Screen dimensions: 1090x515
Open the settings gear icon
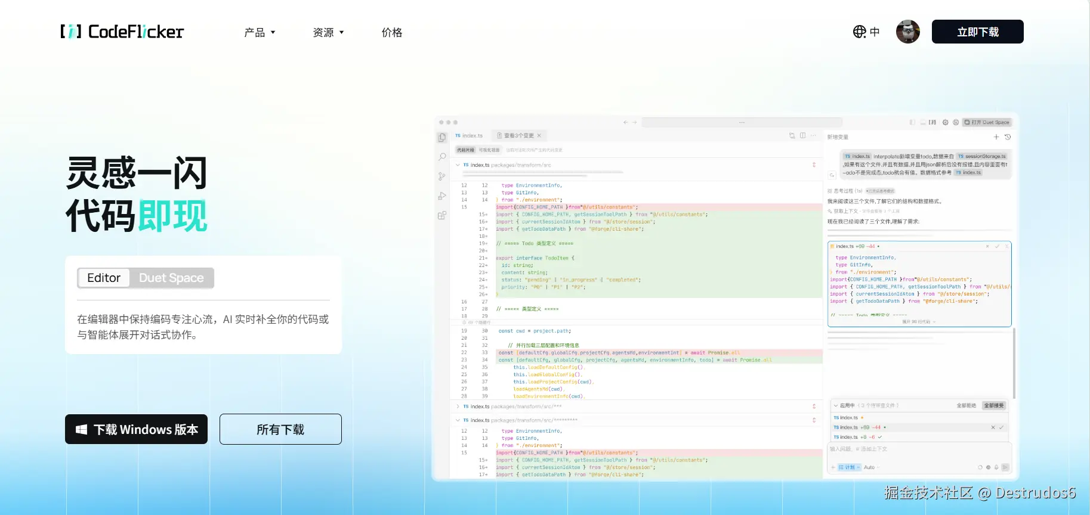(946, 122)
